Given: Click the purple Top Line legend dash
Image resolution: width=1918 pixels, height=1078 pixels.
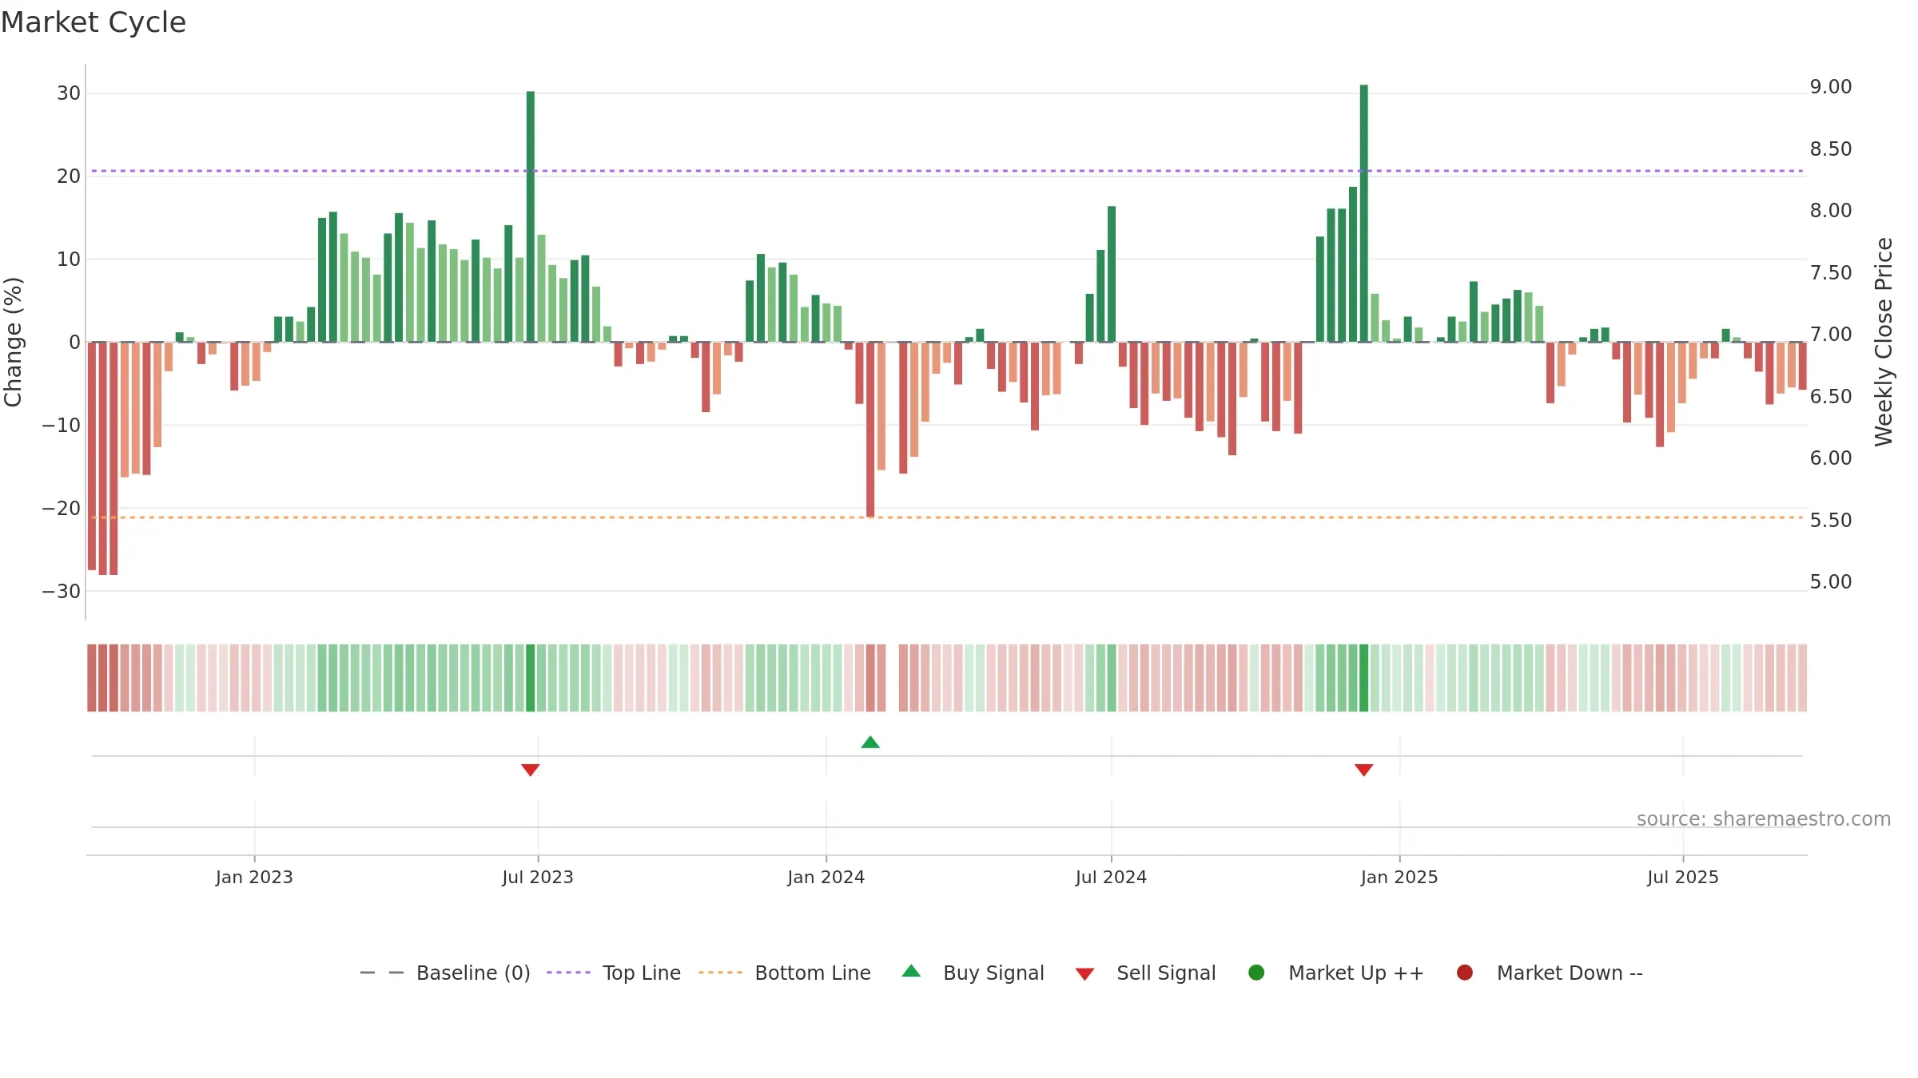Looking at the screenshot, I should click(x=568, y=973).
